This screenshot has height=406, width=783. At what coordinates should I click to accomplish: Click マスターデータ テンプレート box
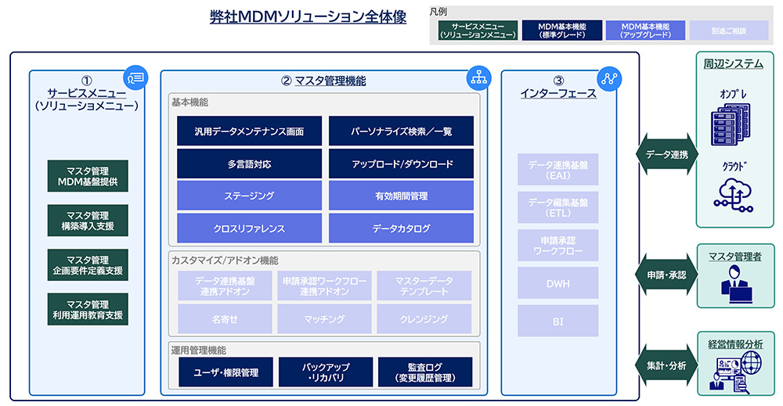pos(424,286)
